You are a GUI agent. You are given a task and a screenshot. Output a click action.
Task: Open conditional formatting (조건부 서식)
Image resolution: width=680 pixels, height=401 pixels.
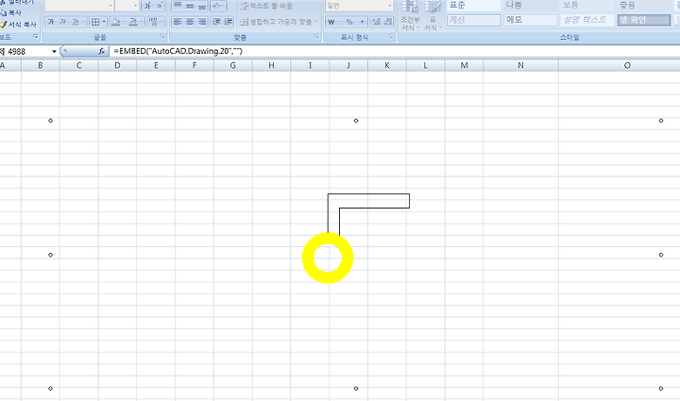coord(410,16)
